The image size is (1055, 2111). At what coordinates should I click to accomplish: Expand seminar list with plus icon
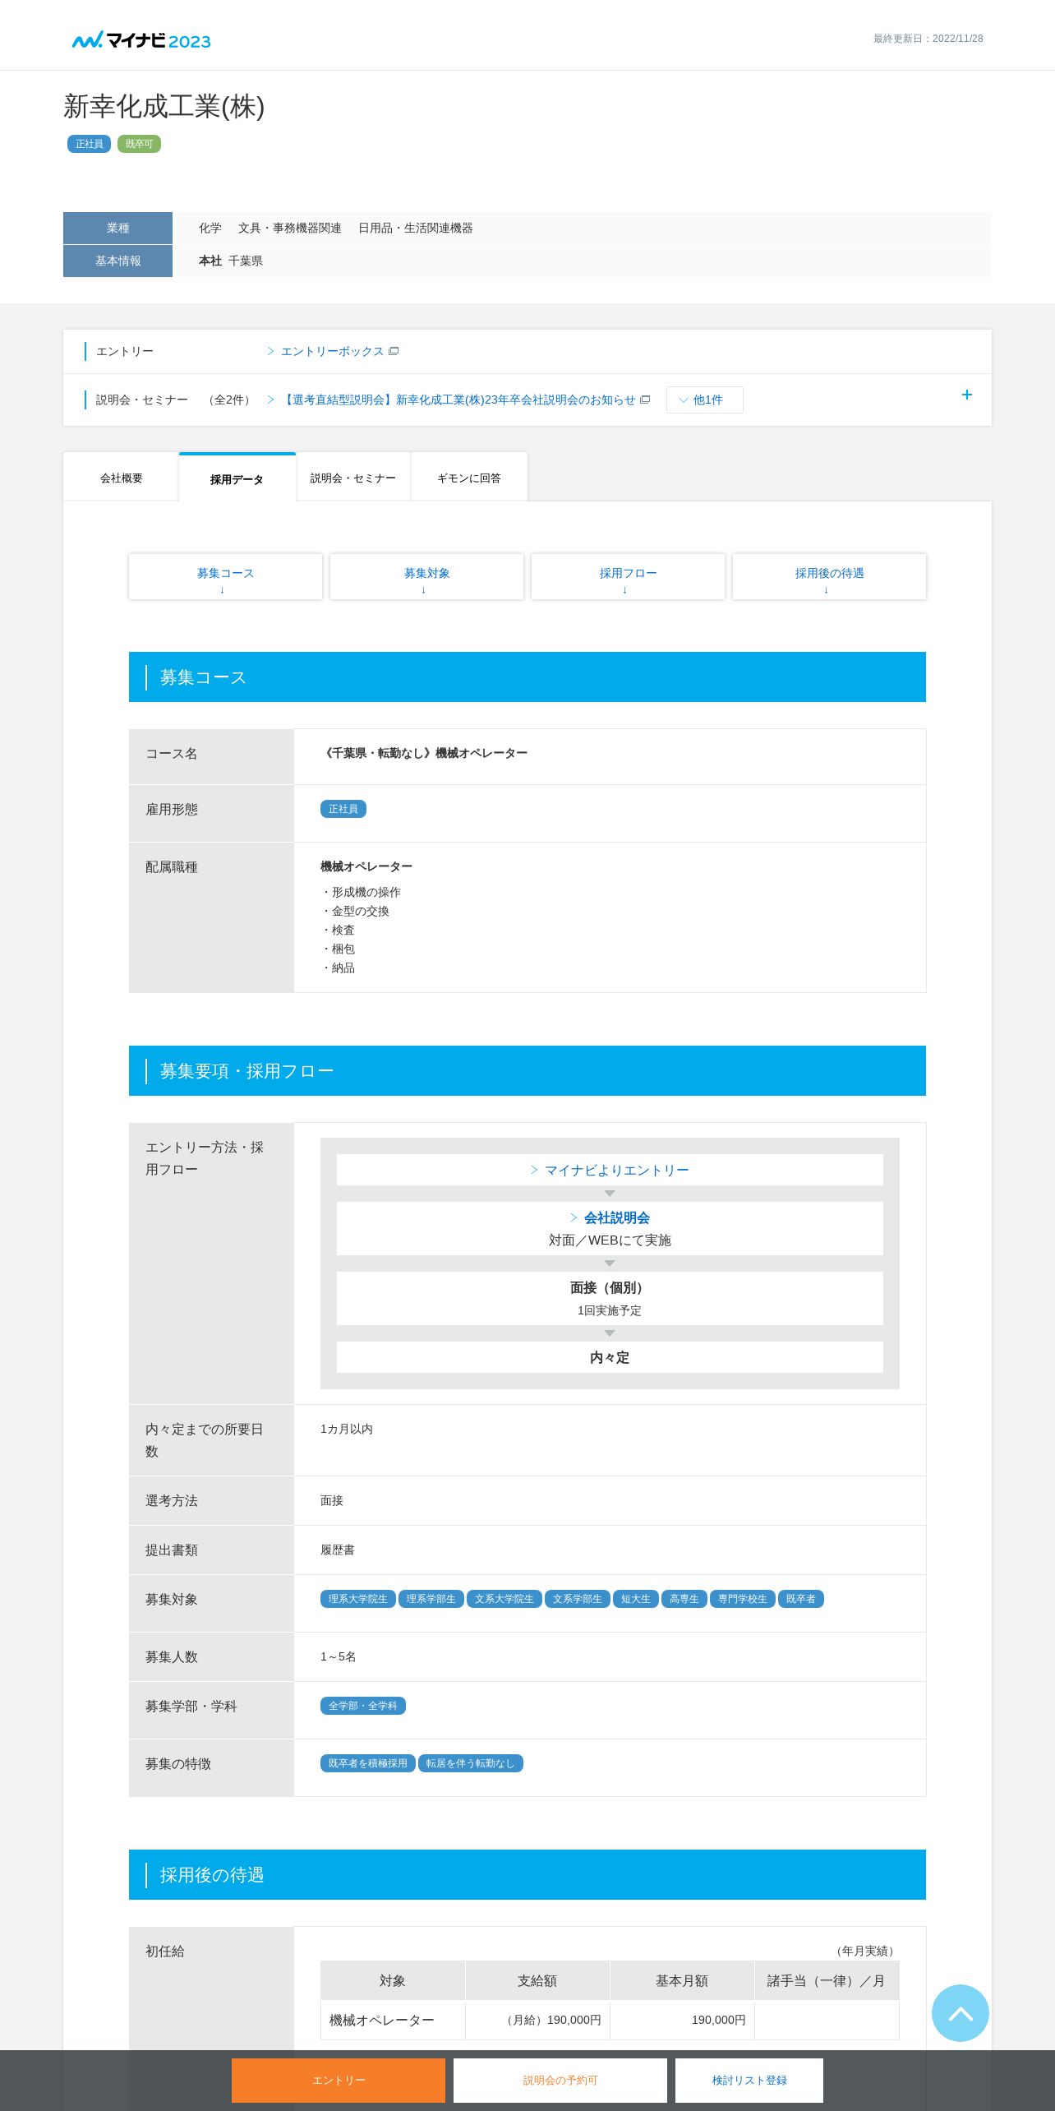click(966, 395)
